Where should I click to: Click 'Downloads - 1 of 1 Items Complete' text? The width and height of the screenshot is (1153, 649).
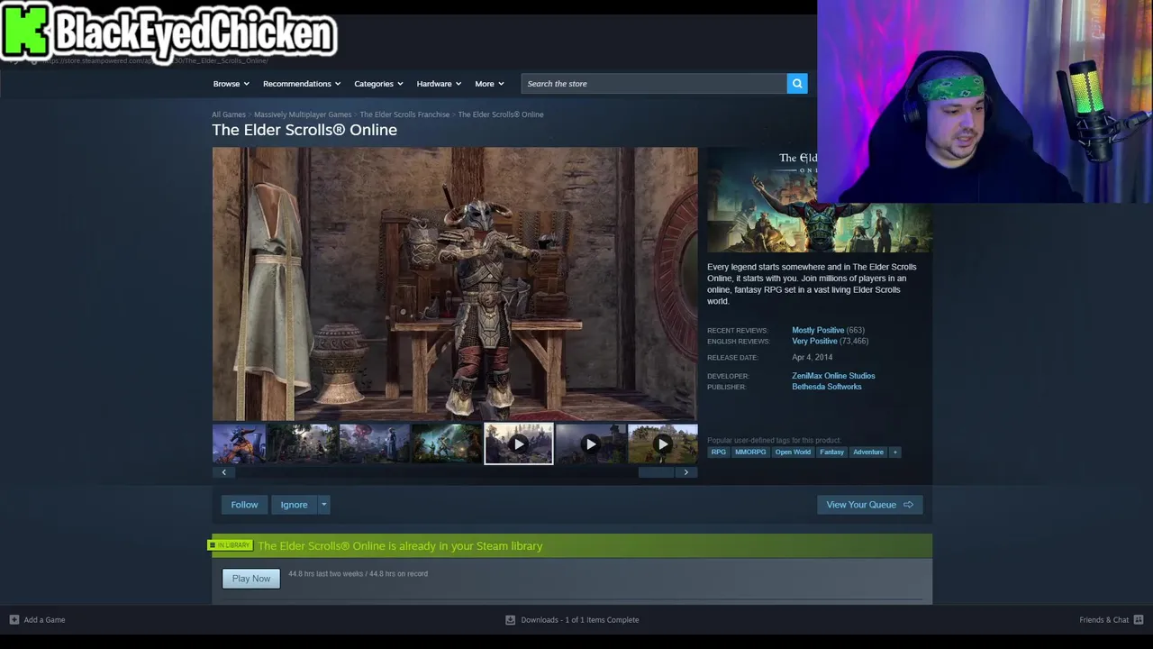click(x=580, y=620)
